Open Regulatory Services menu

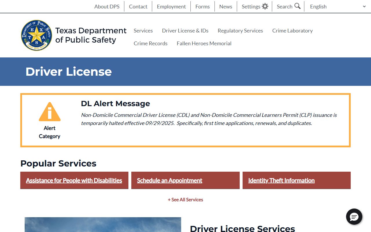tap(240, 30)
